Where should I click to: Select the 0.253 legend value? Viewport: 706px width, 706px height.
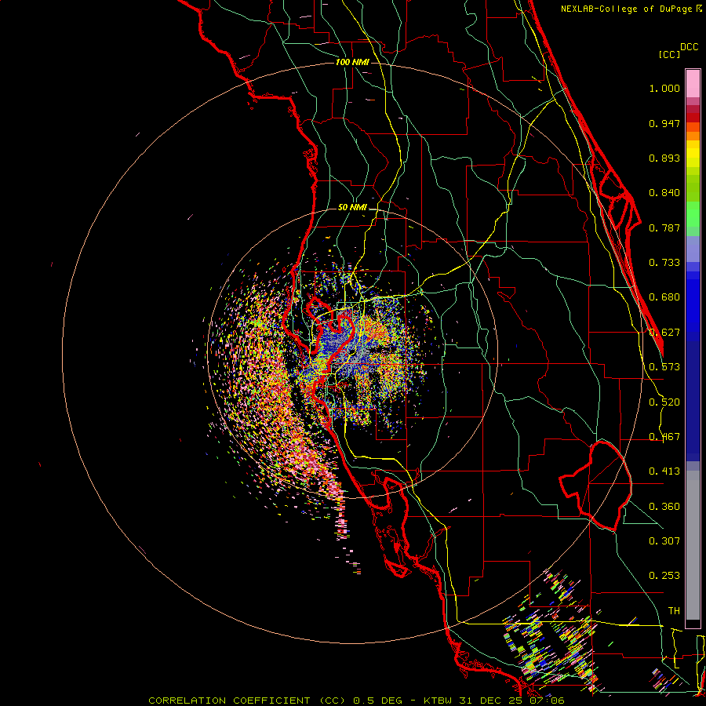[664, 576]
